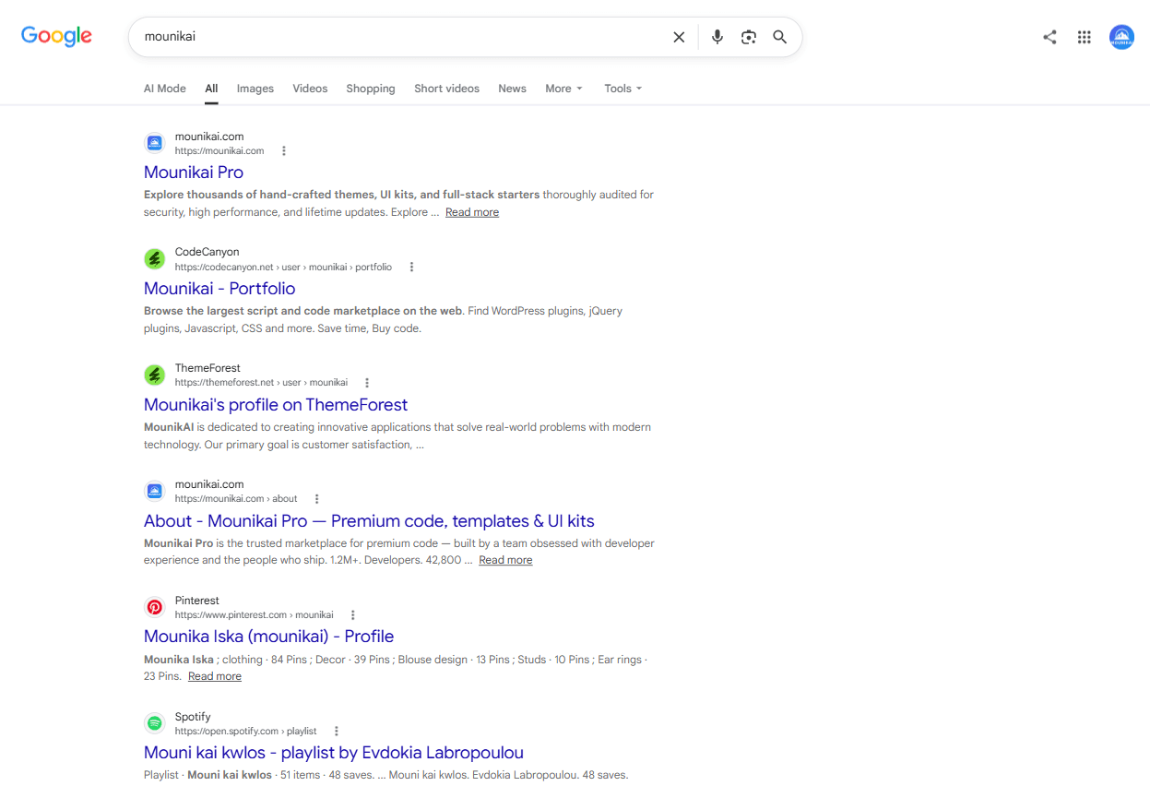Click the share icon at top right
1150x786 pixels.
click(x=1049, y=37)
